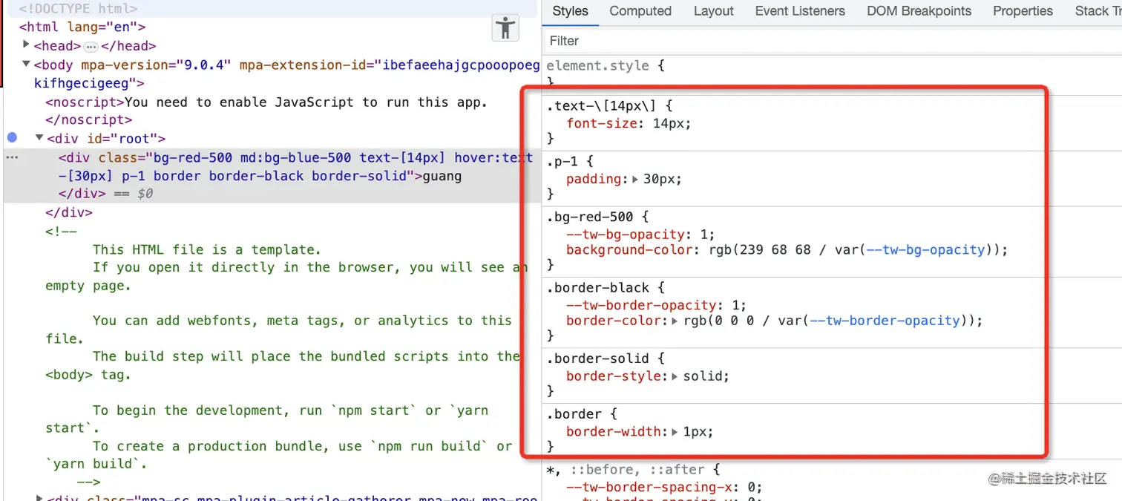This screenshot has height=501, width=1122.
Task: Expand the border-color shorthand triangle
Action: click(675, 321)
